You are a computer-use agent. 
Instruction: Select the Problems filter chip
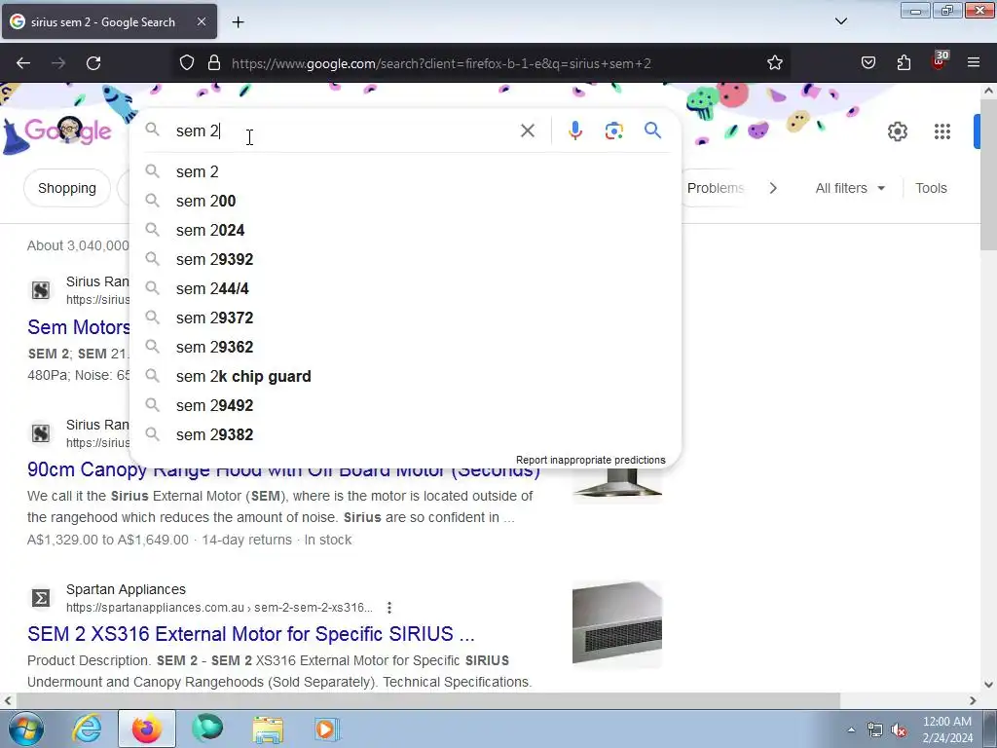coord(715,188)
